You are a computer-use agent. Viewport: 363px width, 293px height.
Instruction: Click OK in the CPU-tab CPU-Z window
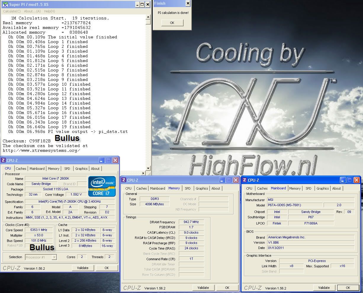click(x=107, y=268)
